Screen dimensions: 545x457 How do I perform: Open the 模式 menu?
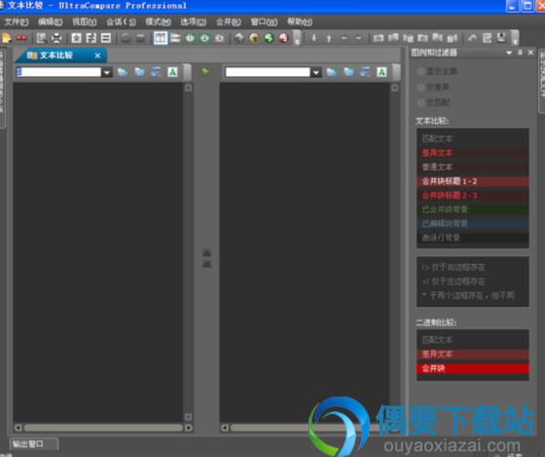tap(158, 22)
